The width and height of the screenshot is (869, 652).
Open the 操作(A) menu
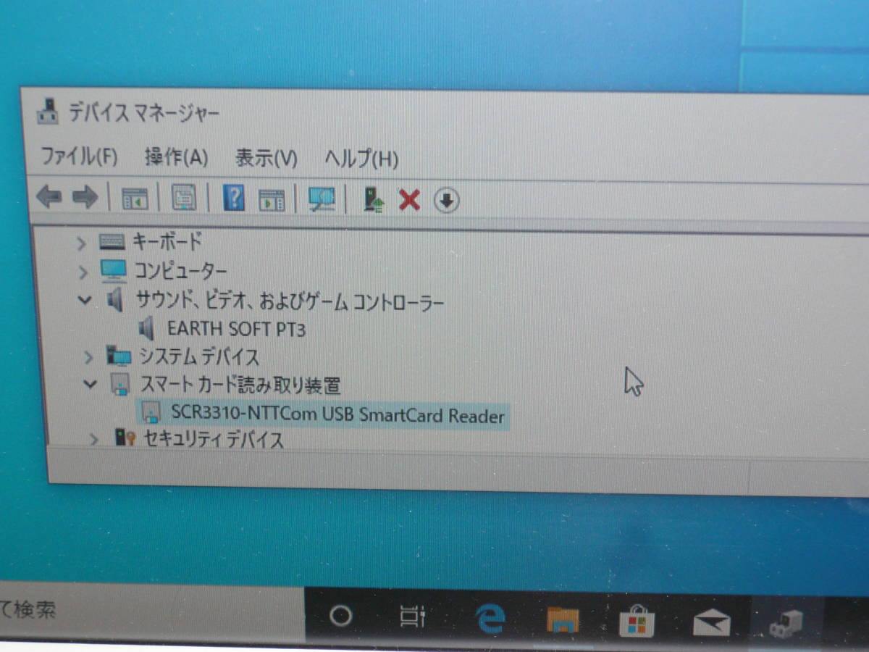click(176, 156)
